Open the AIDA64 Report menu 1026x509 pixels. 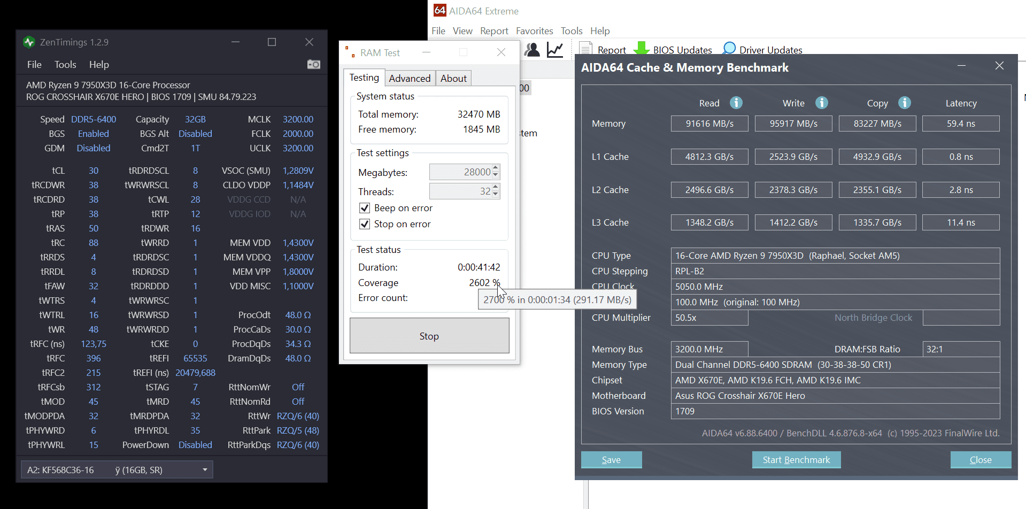tap(494, 31)
